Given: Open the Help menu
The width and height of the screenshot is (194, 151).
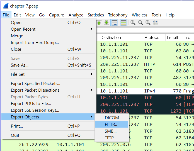Looking at the screenshot, I should (x=170, y=15).
